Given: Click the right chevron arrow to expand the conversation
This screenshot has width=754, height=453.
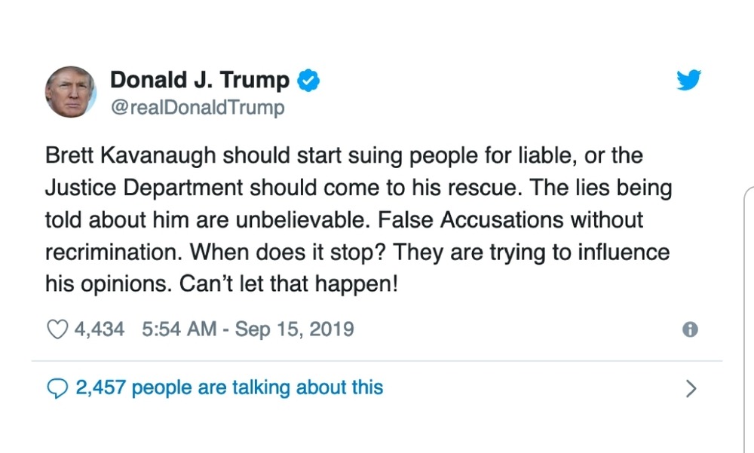Looking at the screenshot, I should click(691, 389).
